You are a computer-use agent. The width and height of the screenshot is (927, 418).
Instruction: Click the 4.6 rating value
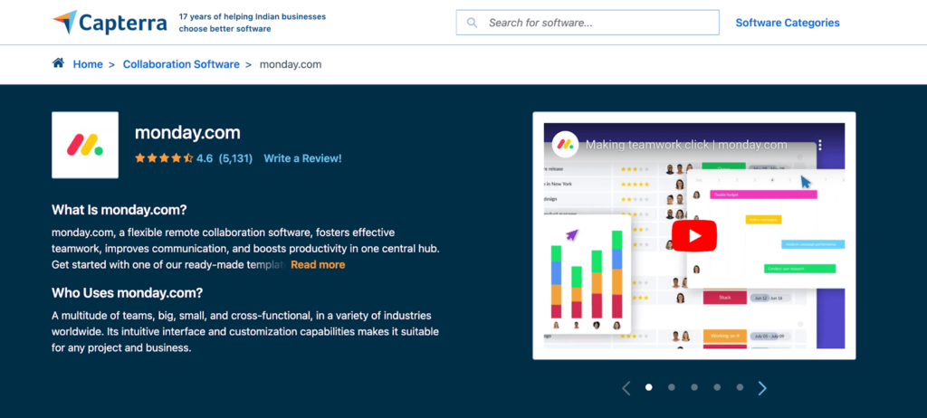(205, 158)
